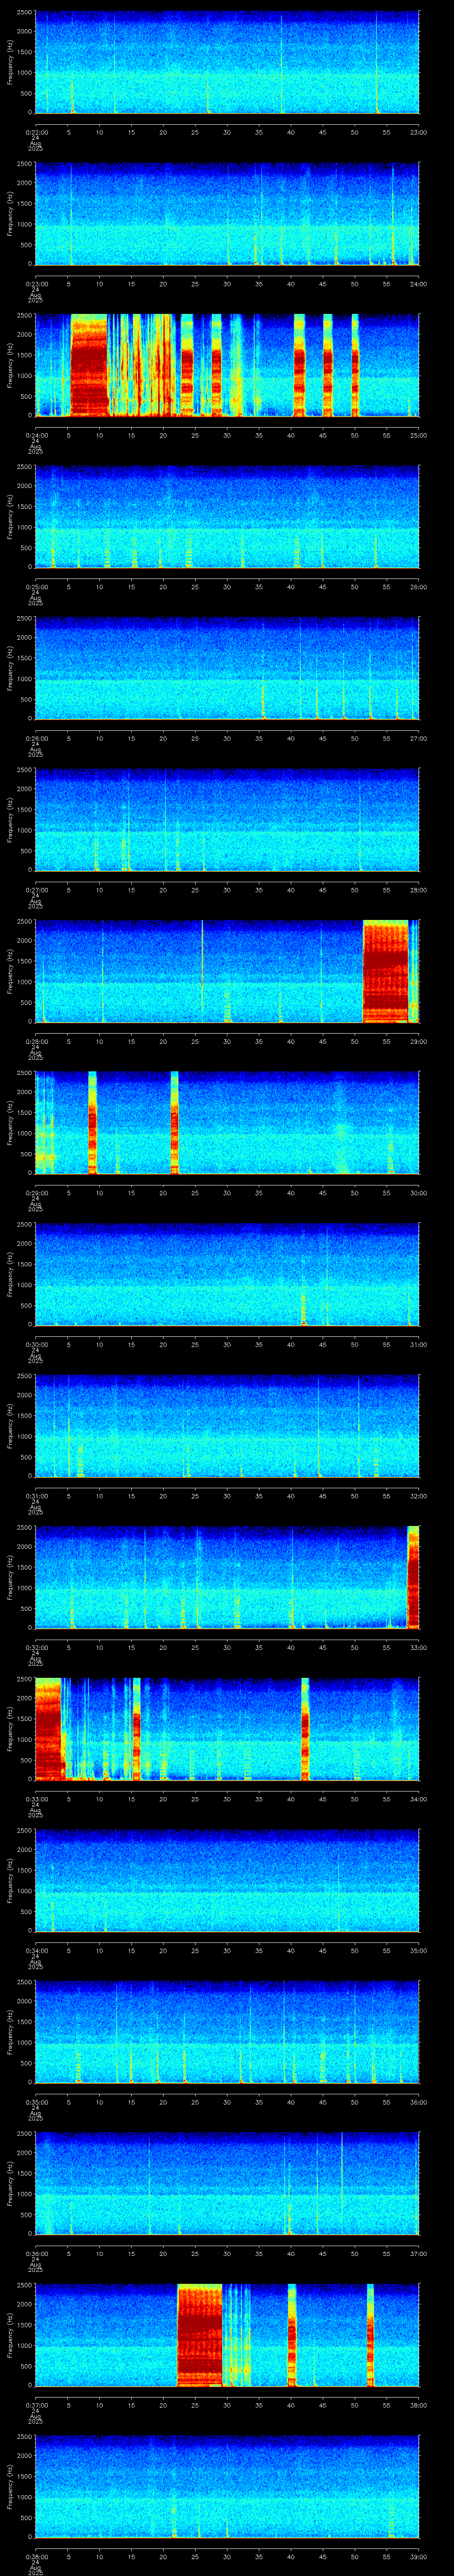The image size is (454, 2576).
Task: Click the 0:28:00 start time label
Action: click(36, 1041)
